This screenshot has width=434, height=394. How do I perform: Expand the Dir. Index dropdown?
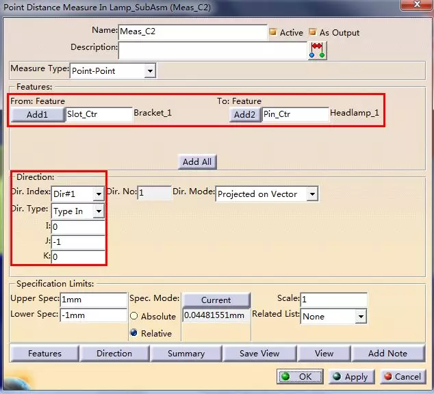[99, 194]
